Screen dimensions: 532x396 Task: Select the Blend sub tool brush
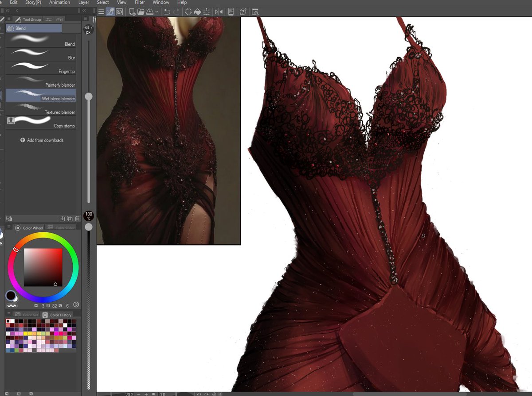(x=41, y=41)
